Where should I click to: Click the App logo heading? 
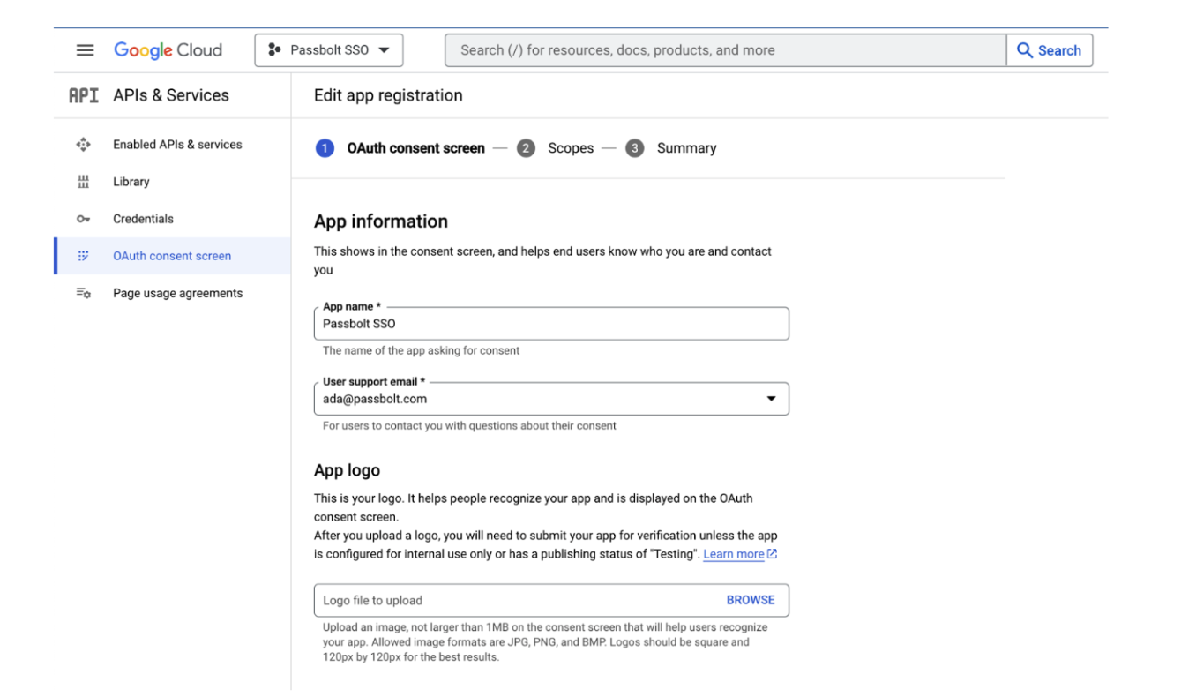[x=347, y=470]
